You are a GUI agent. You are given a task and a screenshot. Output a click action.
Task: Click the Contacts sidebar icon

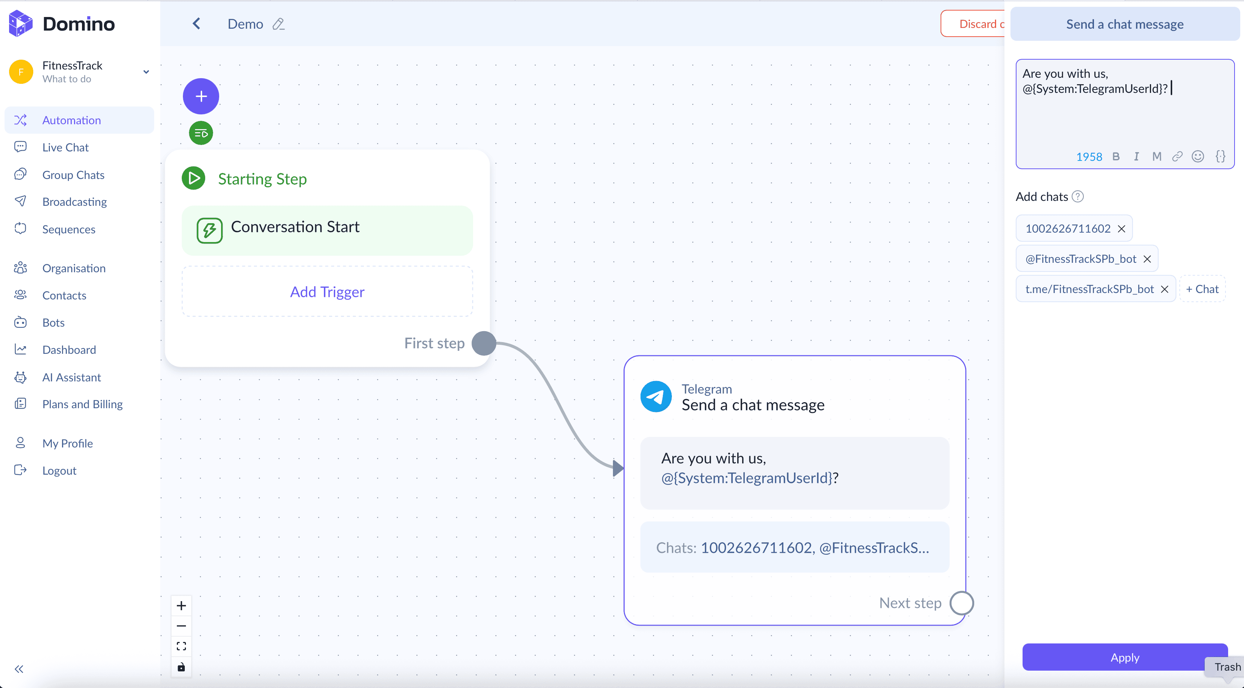[x=20, y=295]
